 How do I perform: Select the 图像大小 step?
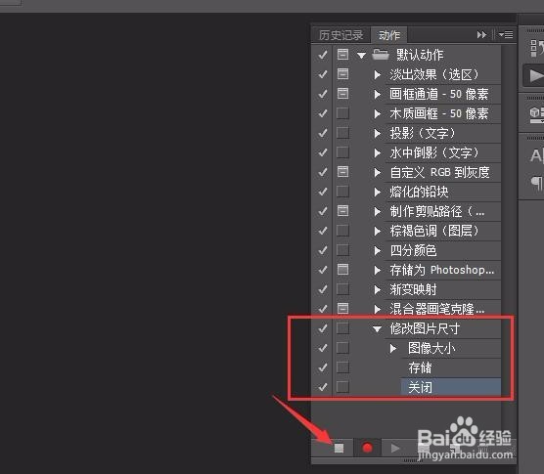[x=431, y=348]
